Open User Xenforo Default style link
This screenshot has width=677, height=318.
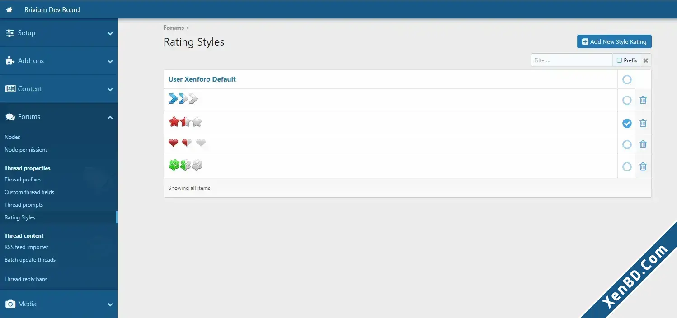202,79
